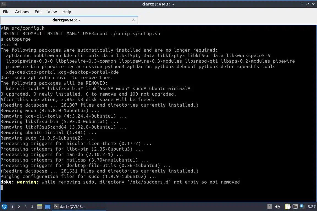The width and height of the screenshot is (317, 211).
Task: Click 'Purging configuration files for sudo' line
Action: click(79, 176)
